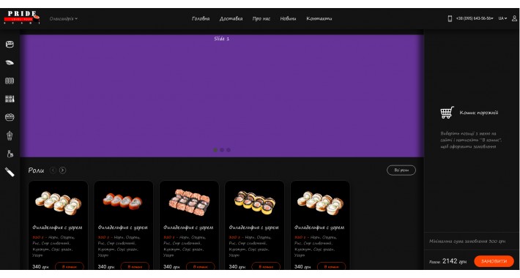Click next arrow next to Роли heading
Screen dimensions: 520x278
coord(62,170)
